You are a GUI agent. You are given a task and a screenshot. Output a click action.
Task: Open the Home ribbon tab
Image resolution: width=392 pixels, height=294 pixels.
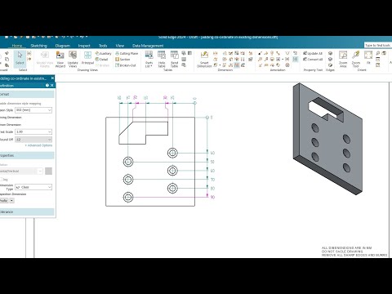tap(17, 46)
